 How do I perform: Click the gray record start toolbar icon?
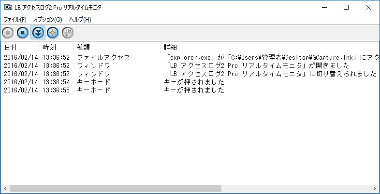tap(8, 33)
